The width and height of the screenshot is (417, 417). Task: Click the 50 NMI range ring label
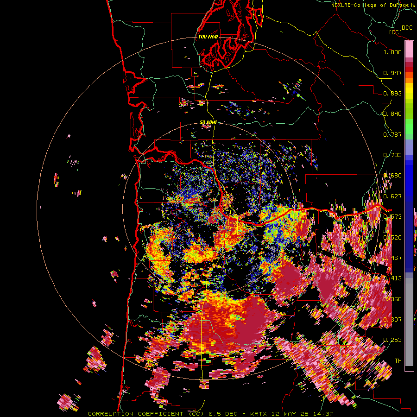[x=208, y=123]
